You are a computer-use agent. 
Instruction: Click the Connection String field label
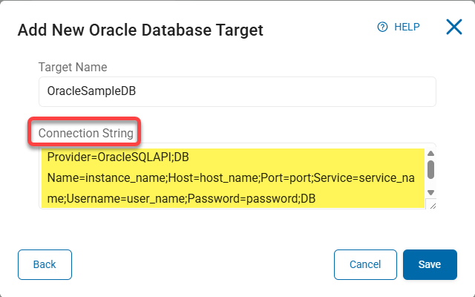pos(86,134)
